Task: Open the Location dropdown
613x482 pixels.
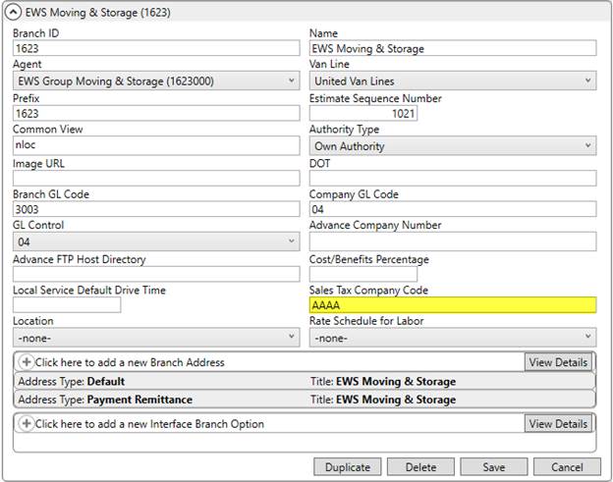Action: click(155, 338)
